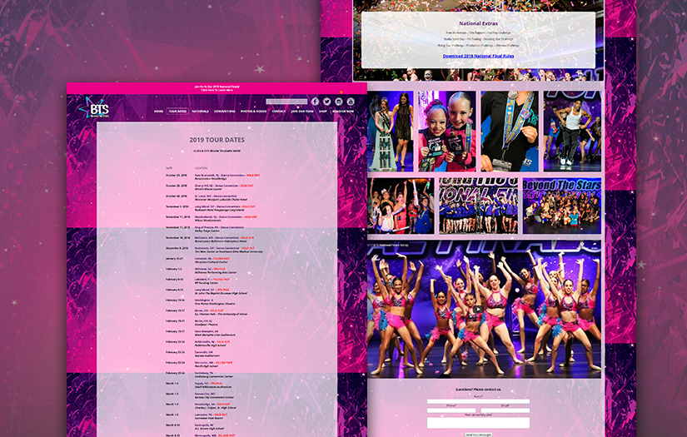
Task: Open the Conventions menu item
Action: point(225,112)
